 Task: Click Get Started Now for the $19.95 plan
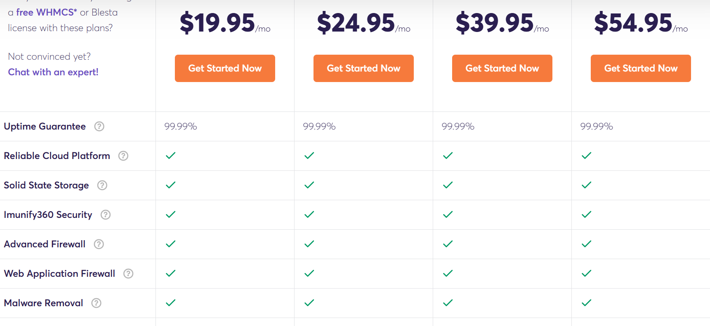pos(225,68)
